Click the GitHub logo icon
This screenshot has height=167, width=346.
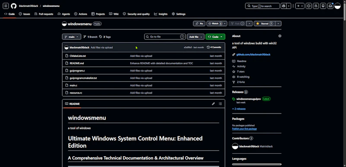(14, 6)
